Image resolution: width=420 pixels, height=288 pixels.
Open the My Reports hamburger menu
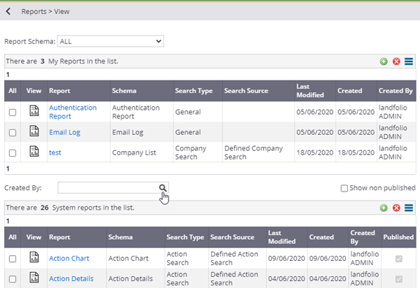[409, 62]
